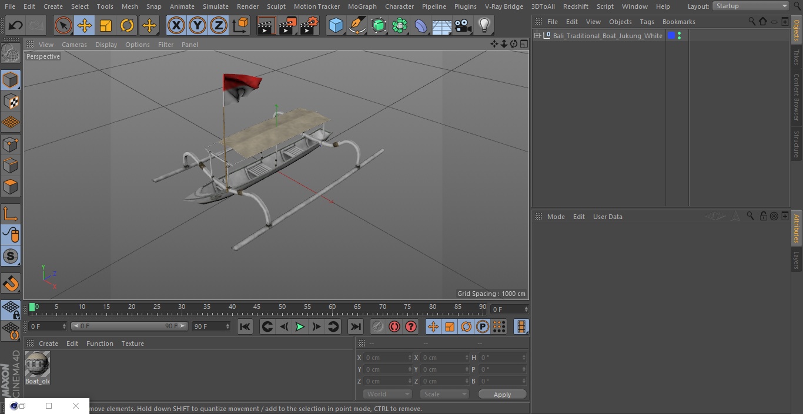Open the Scale mode dropdown
The width and height of the screenshot is (803, 414).
tap(444, 394)
